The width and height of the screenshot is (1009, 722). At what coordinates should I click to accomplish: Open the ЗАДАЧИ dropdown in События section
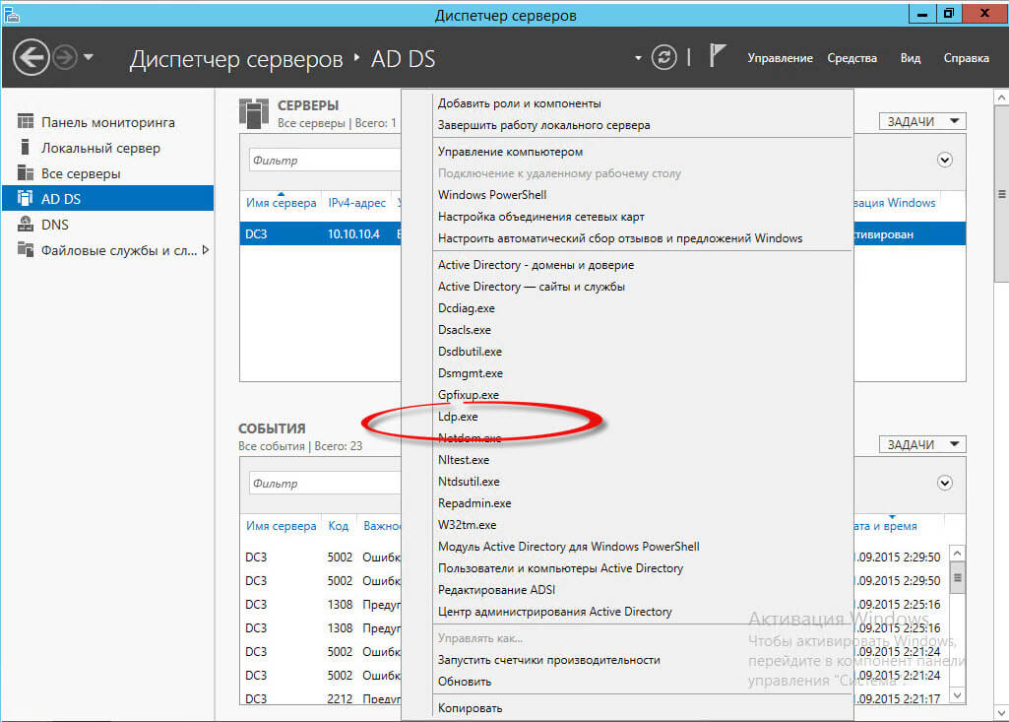922,444
